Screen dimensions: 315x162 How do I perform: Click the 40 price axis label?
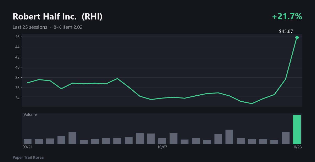(17, 67)
